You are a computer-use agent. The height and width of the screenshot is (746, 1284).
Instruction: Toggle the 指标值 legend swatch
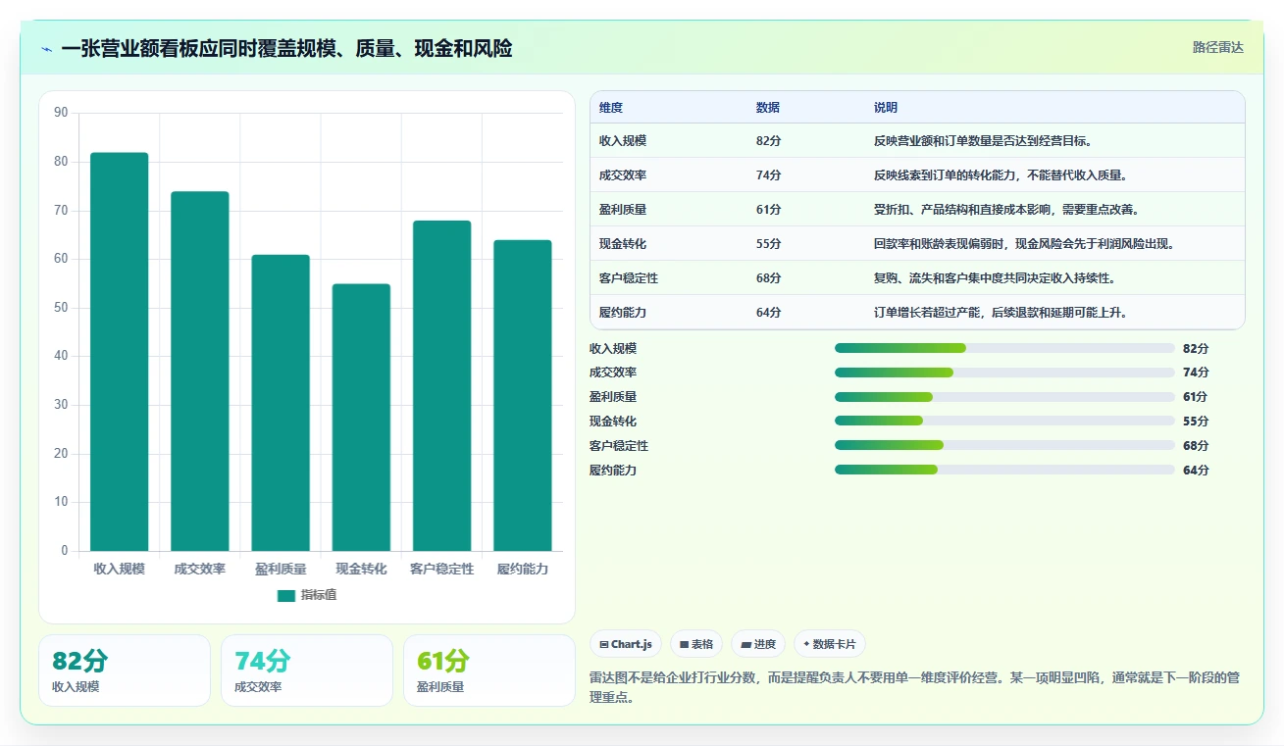285,595
